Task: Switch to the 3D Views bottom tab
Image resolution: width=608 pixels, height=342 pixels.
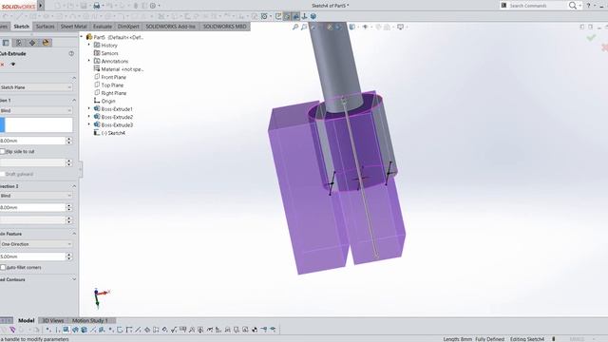Action: click(x=53, y=321)
